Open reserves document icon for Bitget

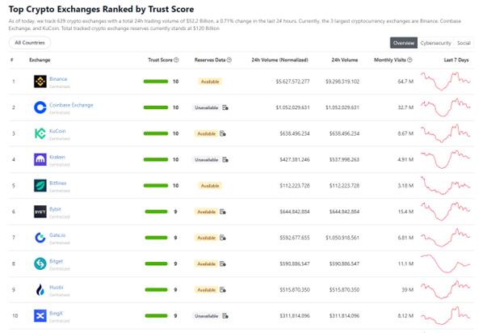pos(223,263)
